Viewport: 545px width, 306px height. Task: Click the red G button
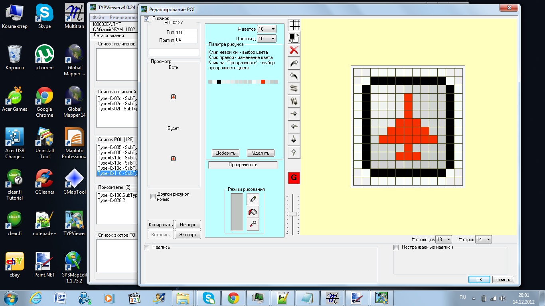[x=294, y=178]
